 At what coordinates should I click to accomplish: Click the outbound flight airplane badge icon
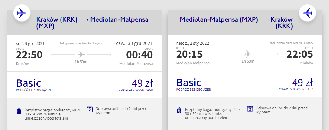click(x=22, y=13)
